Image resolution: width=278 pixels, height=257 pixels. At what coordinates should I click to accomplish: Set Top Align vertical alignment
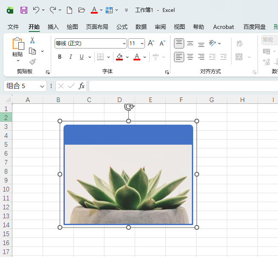click(x=179, y=43)
